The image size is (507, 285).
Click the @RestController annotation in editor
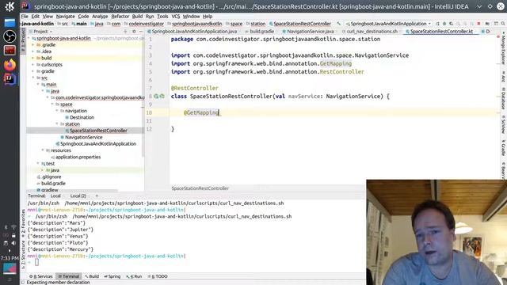tap(195, 88)
